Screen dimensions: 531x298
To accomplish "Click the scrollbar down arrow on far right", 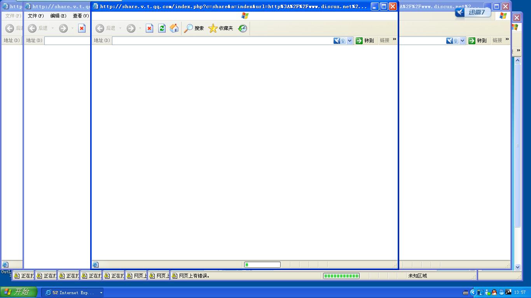I will pos(517,267).
